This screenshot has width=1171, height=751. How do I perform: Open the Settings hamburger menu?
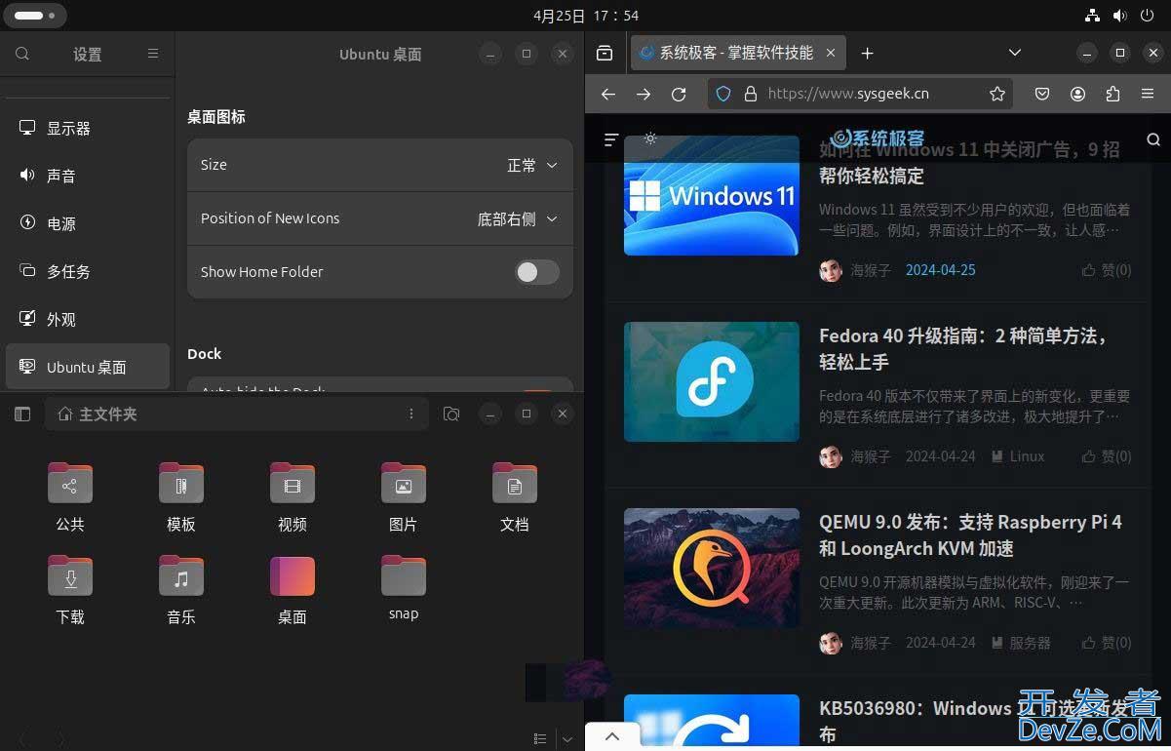[x=153, y=54]
